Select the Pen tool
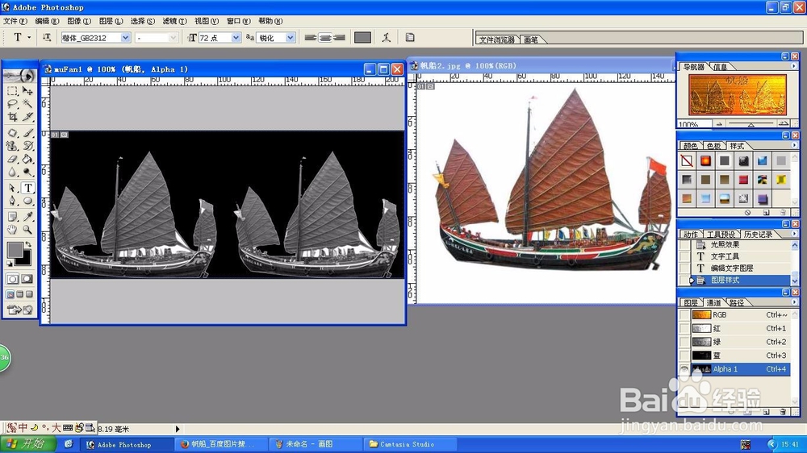 coord(12,201)
